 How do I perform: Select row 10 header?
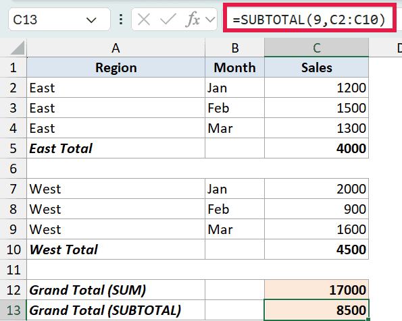point(13,250)
